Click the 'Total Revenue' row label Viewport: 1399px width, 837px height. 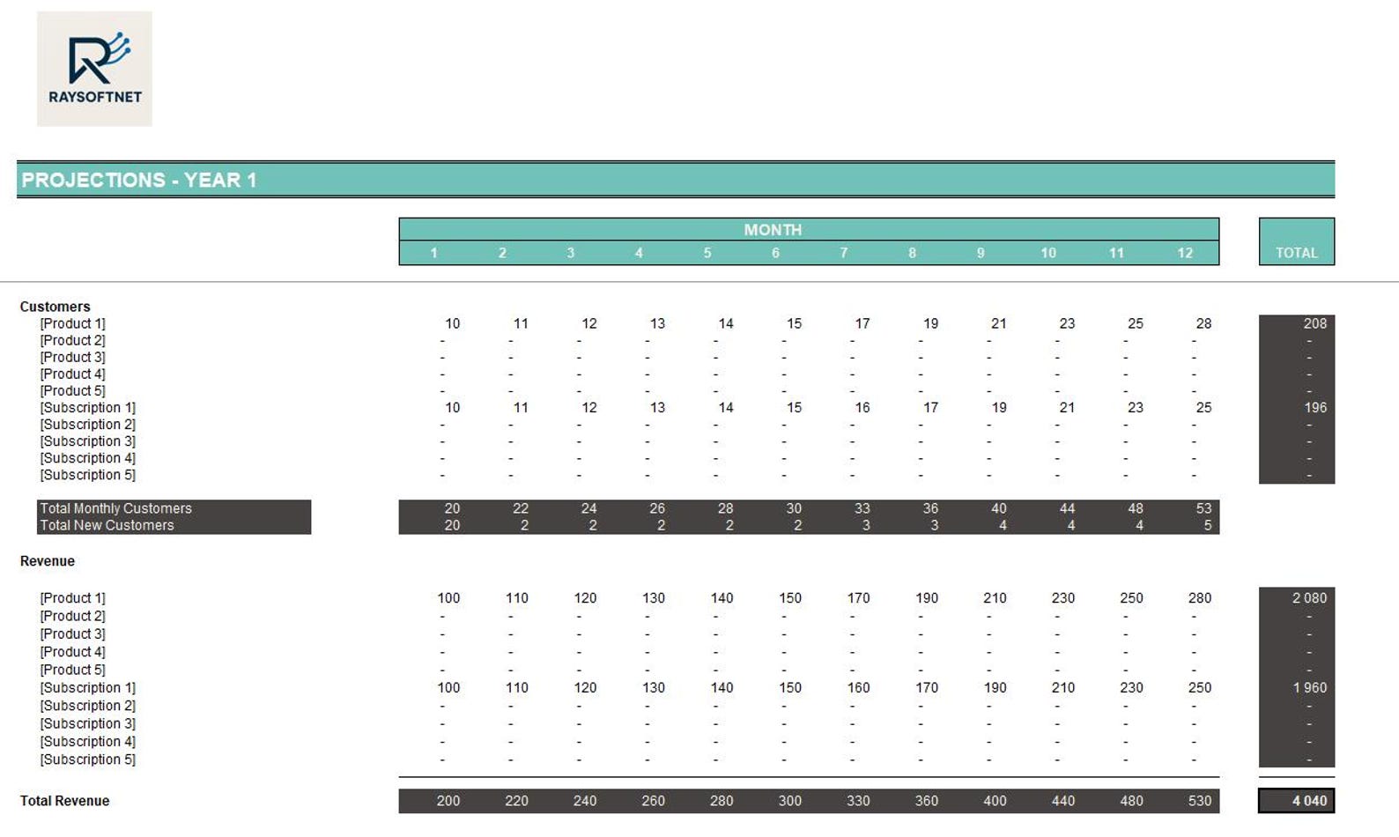[64, 801]
